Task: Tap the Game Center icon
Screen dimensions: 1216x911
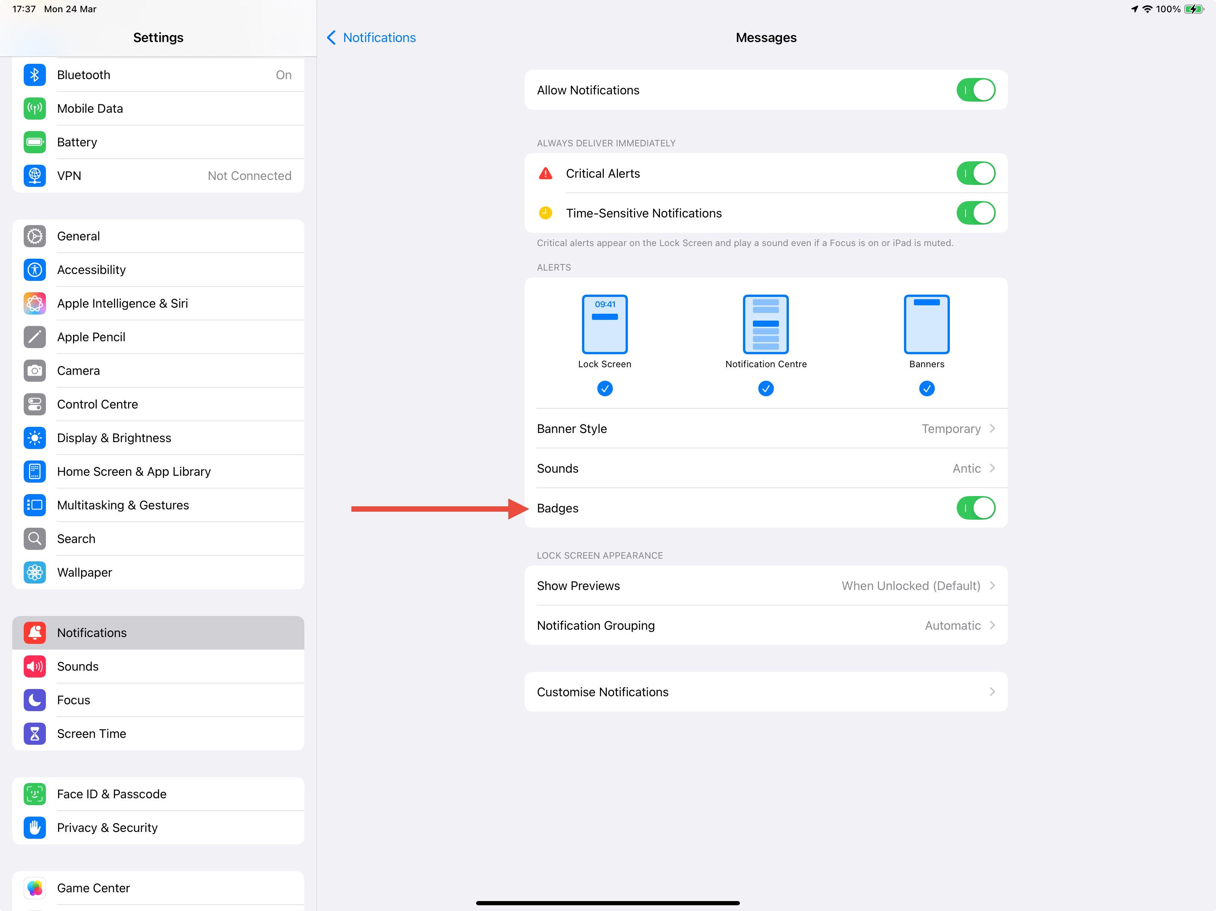Action: pos(35,888)
